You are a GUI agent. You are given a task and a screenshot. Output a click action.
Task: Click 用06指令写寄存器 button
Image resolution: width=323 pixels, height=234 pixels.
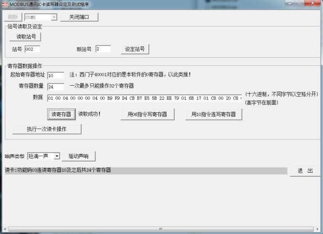[x=148, y=115]
